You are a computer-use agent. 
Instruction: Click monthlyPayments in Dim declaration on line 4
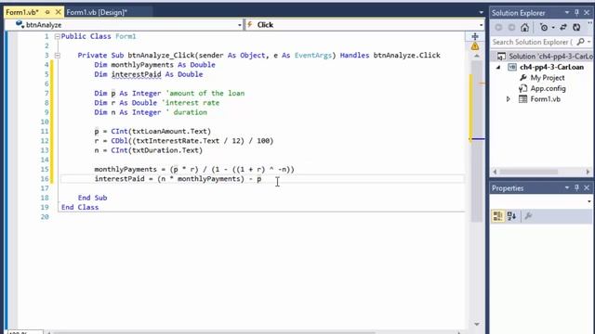point(142,65)
